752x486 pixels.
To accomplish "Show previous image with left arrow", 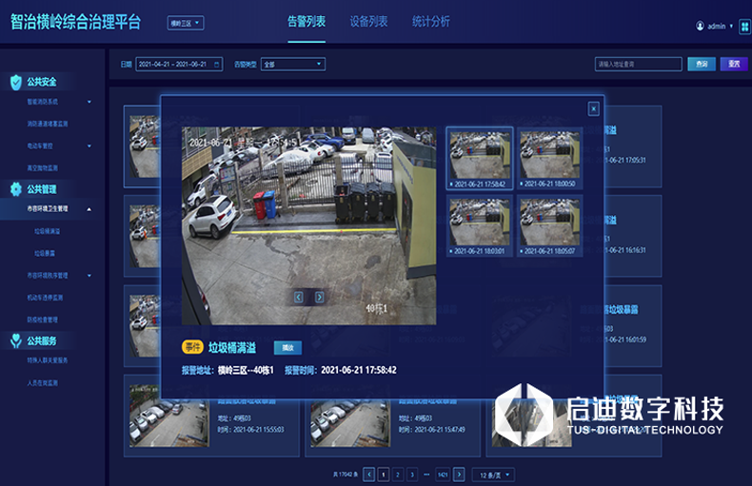I will click(298, 297).
